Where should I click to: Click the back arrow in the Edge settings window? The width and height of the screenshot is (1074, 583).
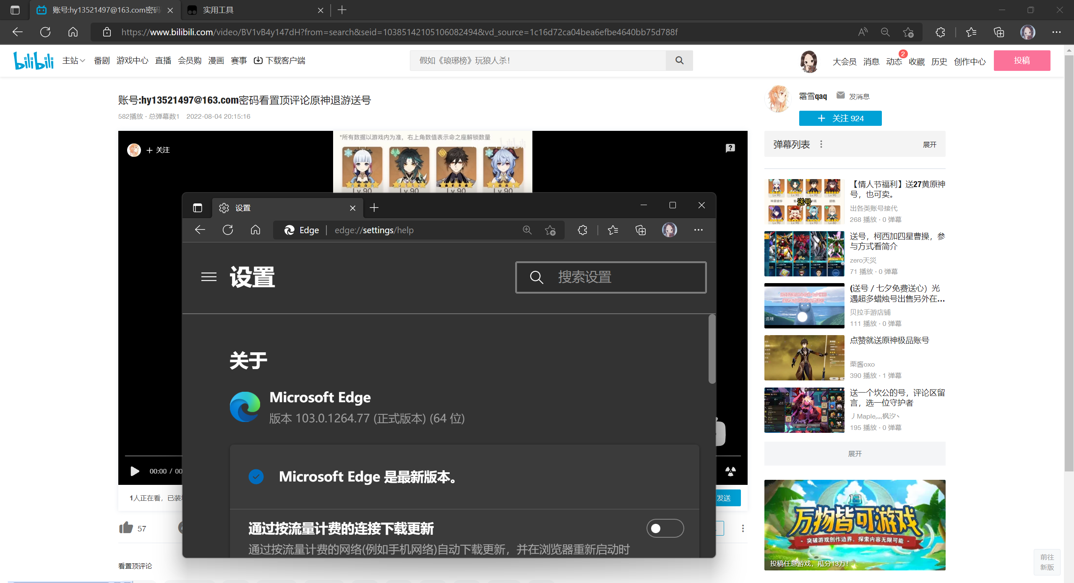[x=200, y=230]
